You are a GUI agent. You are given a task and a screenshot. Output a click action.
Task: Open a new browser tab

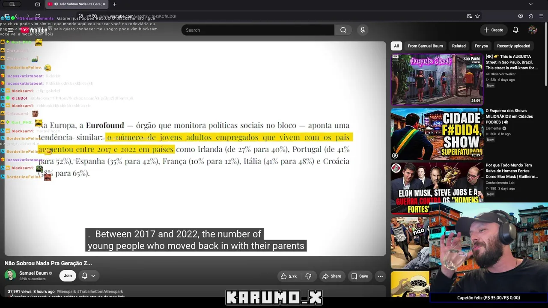point(114,4)
